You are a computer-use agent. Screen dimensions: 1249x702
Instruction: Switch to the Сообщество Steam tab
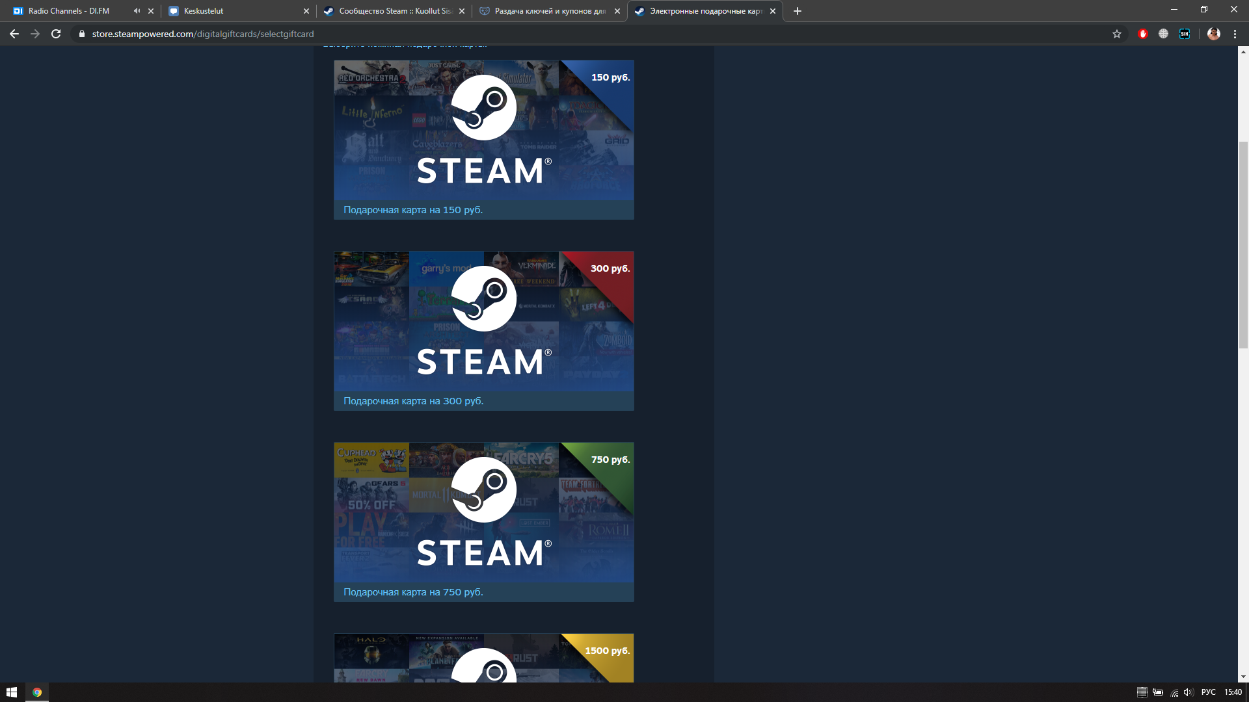[396, 11]
